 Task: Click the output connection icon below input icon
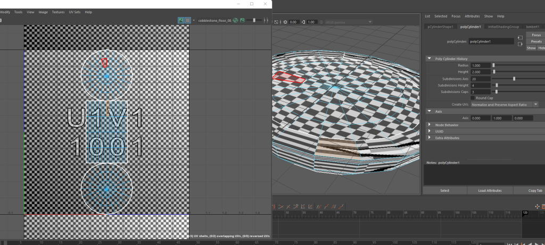coord(520,44)
